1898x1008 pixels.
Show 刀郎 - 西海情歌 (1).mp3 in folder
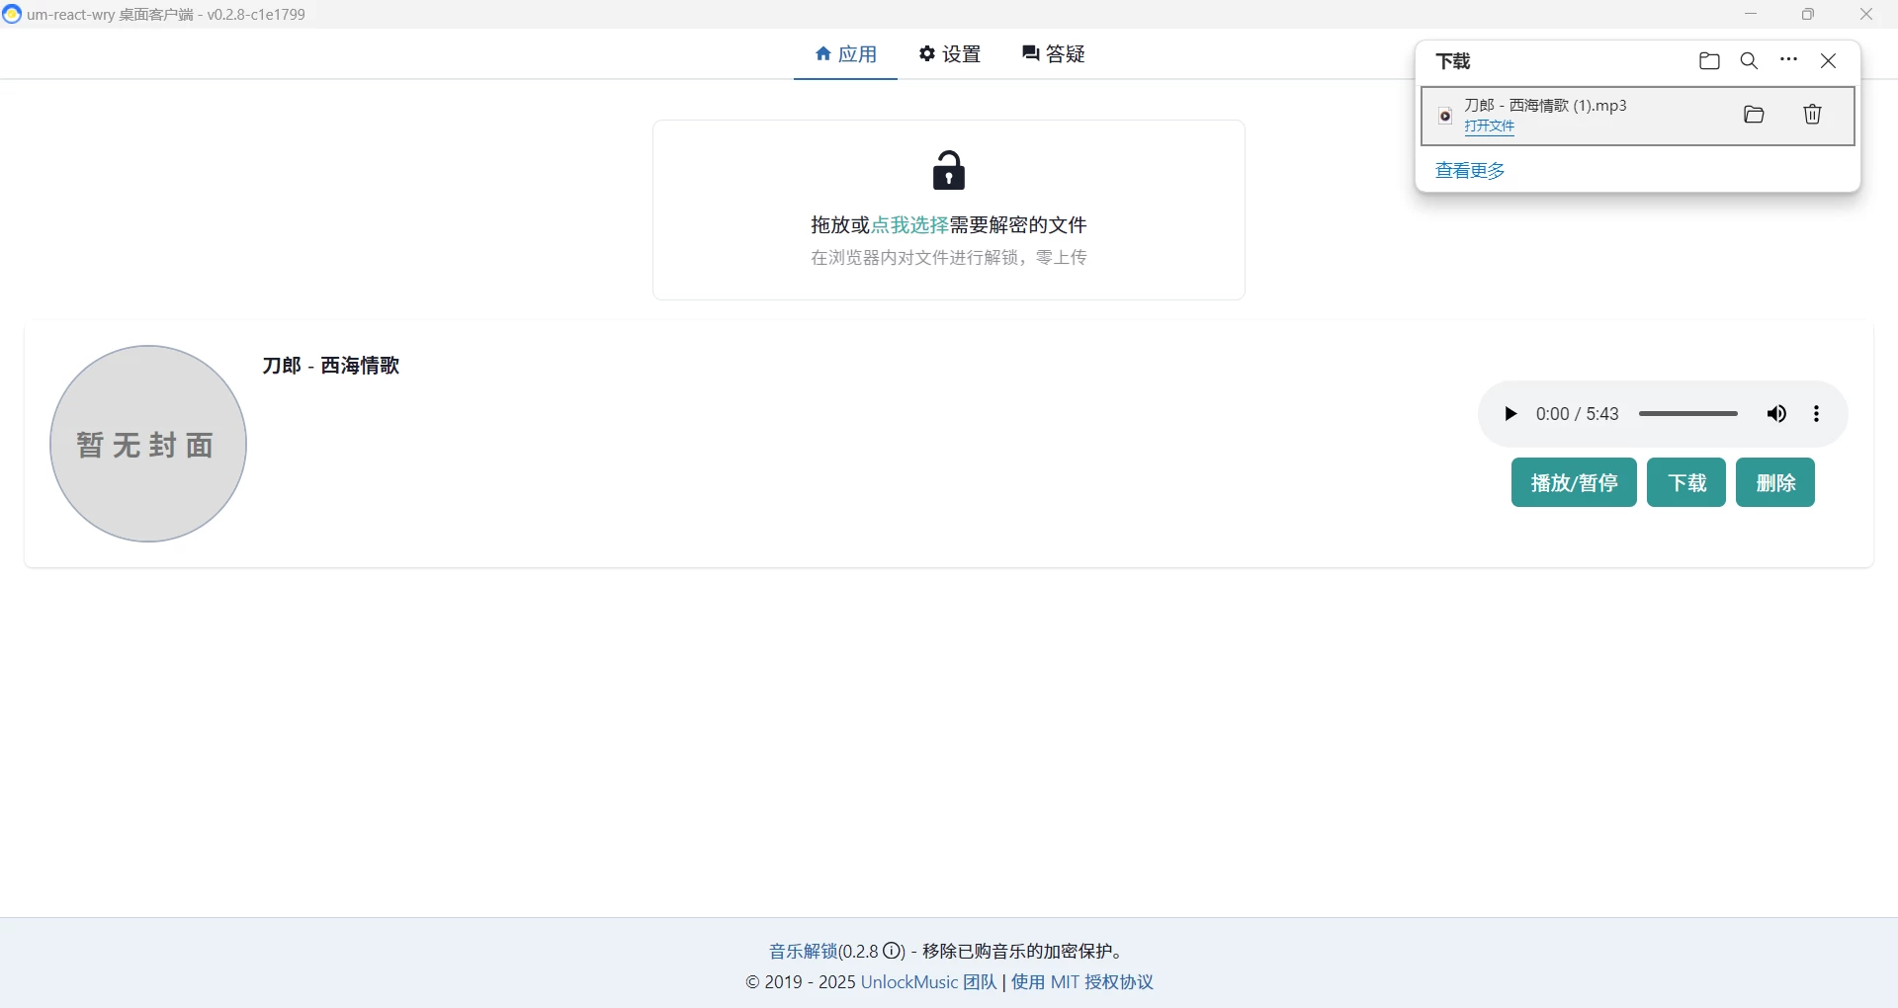pos(1754,115)
